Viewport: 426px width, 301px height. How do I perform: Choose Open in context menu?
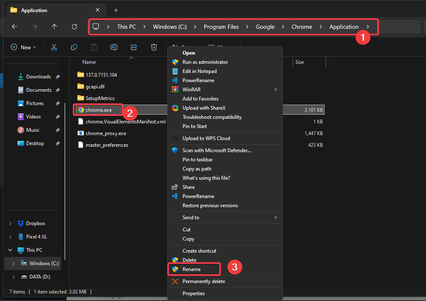[225, 53]
